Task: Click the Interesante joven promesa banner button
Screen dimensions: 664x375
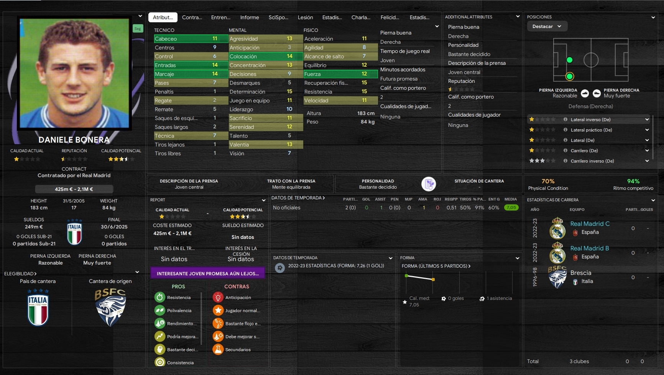Action: 208,273
